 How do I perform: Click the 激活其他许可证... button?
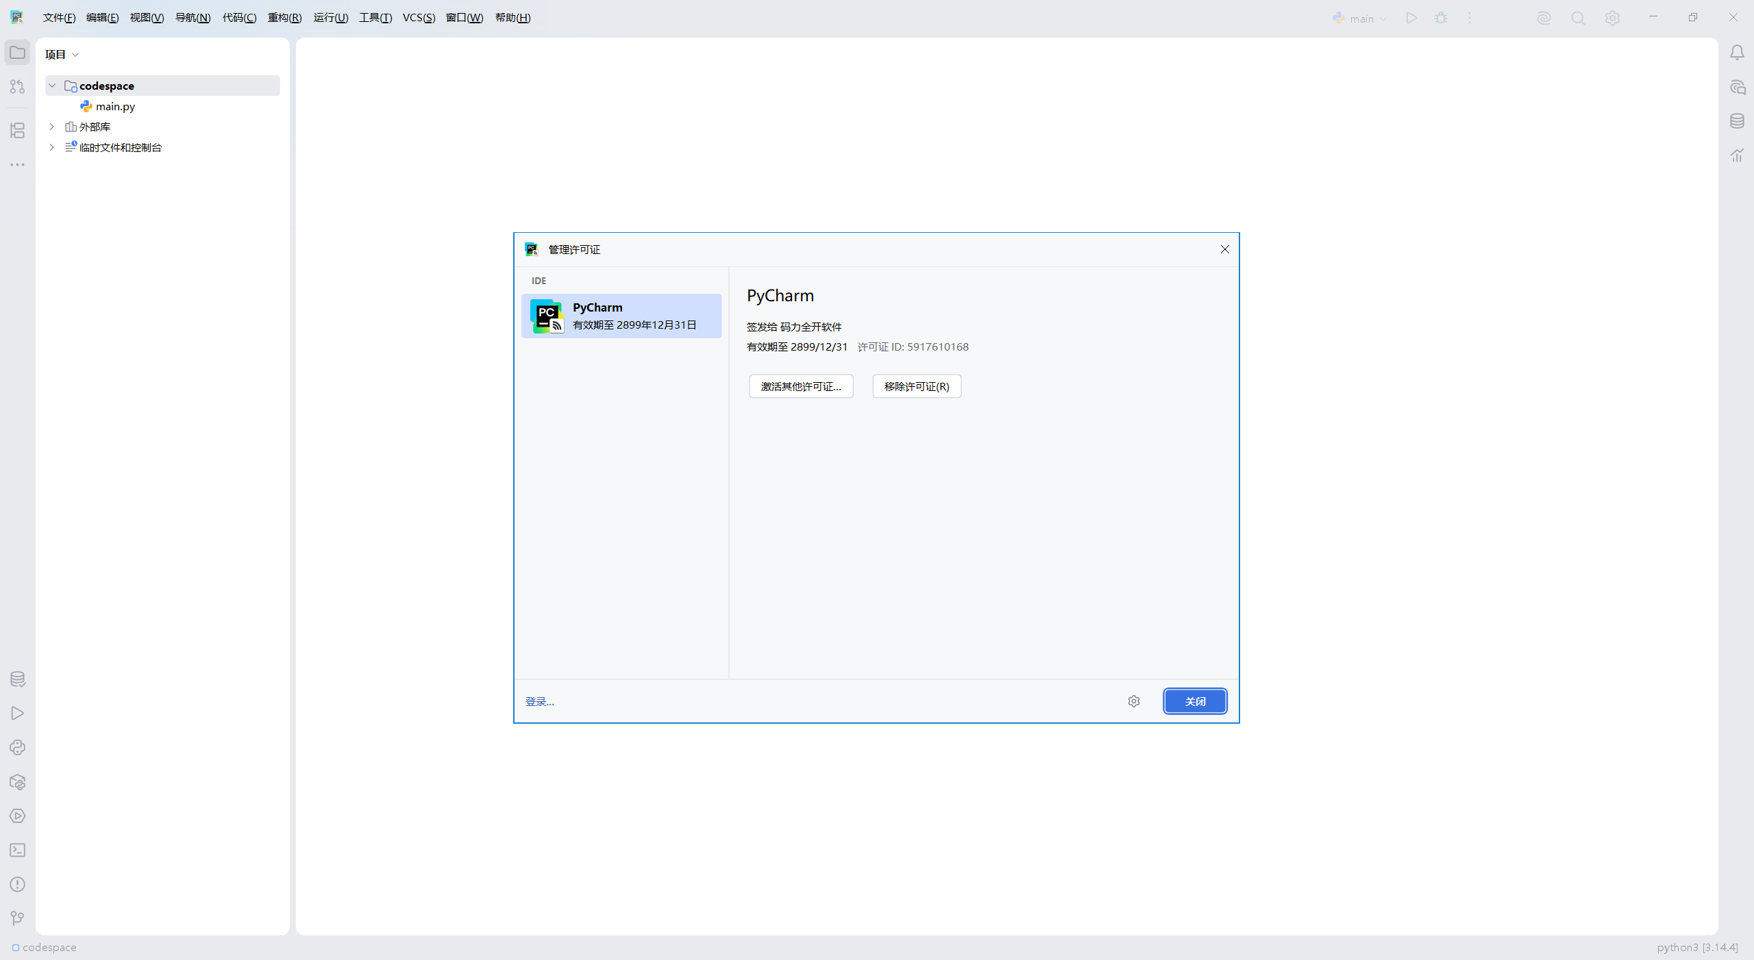click(x=801, y=386)
